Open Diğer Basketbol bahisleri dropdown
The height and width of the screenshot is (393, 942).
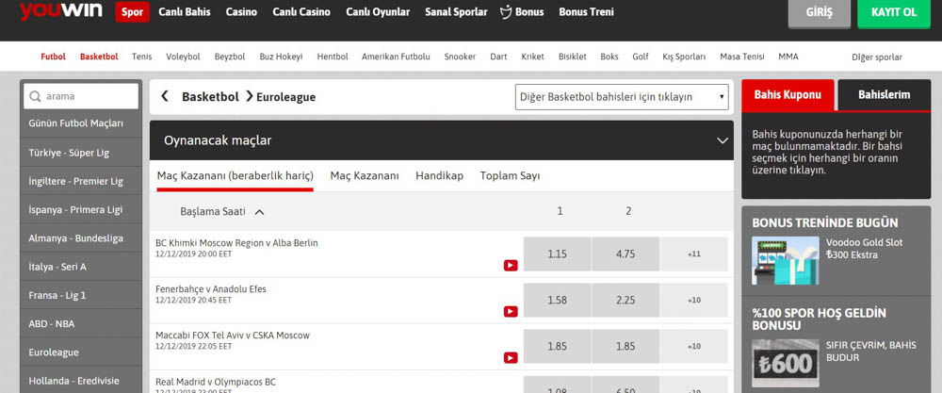tap(622, 96)
